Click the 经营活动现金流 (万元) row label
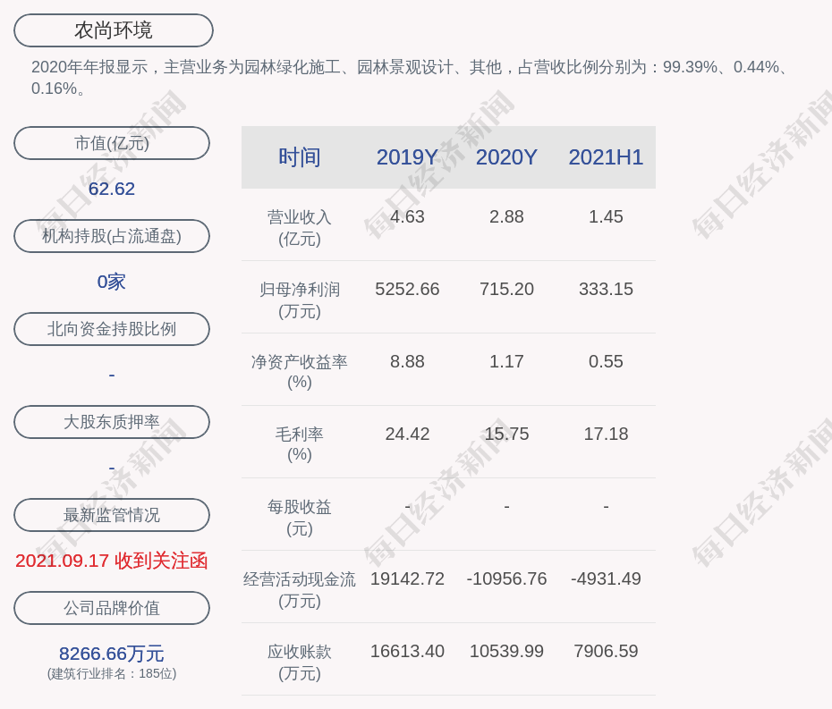The image size is (832, 709). 300,590
